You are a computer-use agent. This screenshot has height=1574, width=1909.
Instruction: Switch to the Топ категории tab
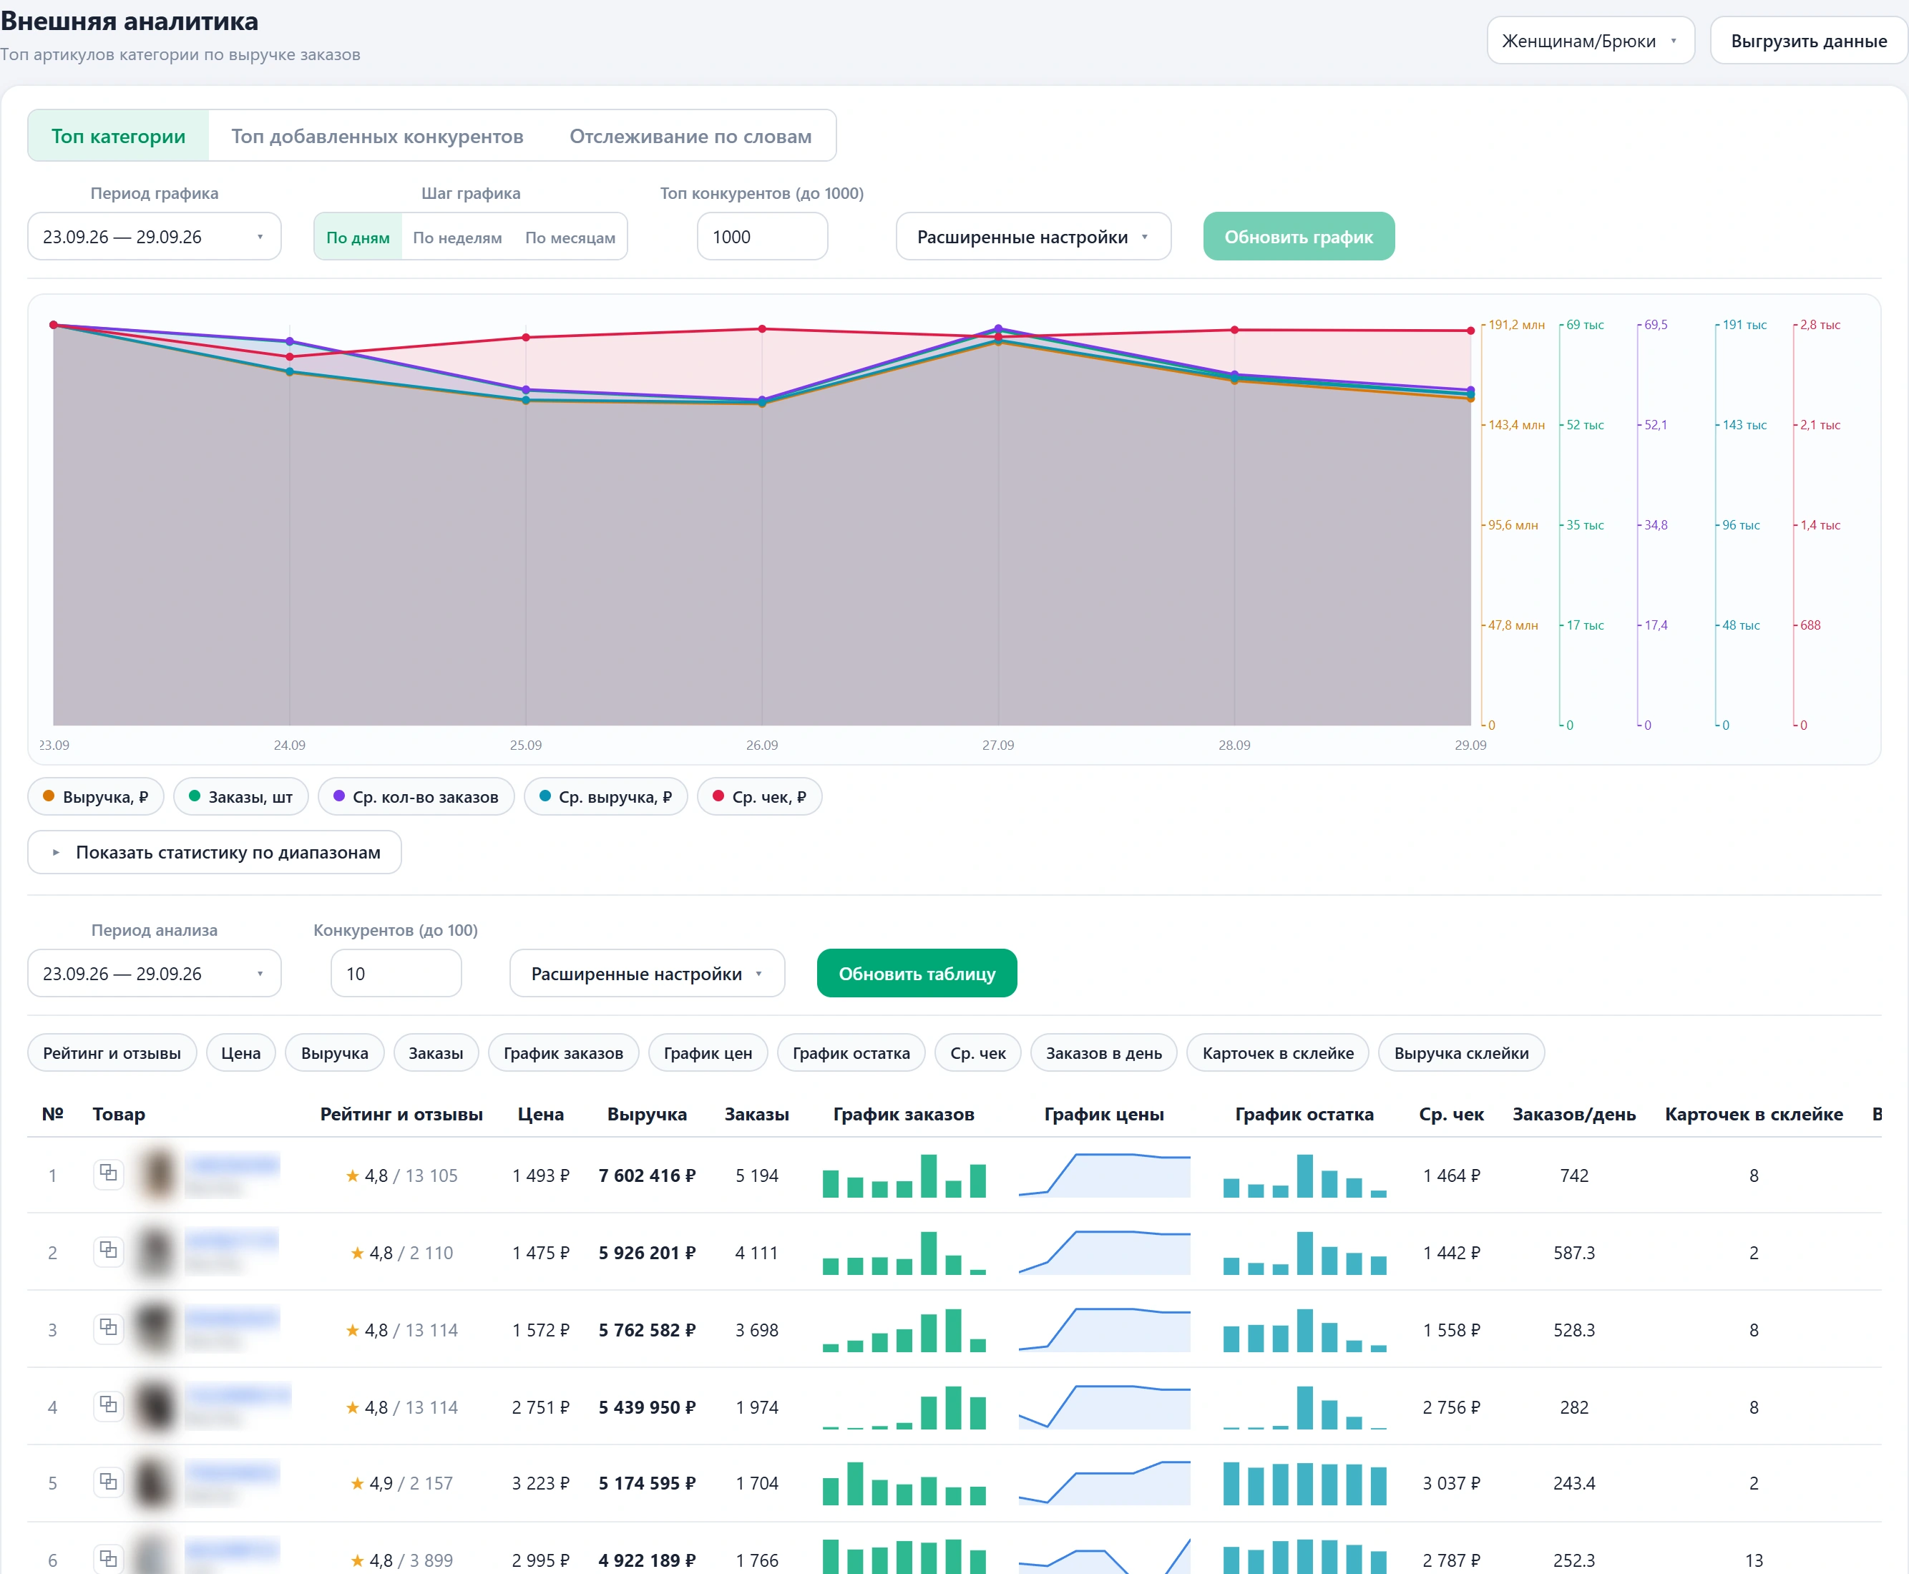tap(118, 136)
